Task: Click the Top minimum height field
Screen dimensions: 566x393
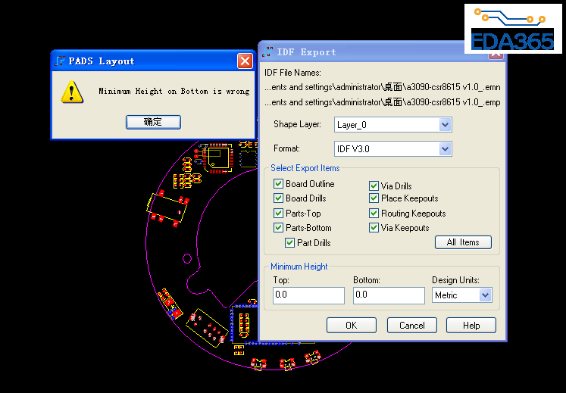Action: pos(308,295)
